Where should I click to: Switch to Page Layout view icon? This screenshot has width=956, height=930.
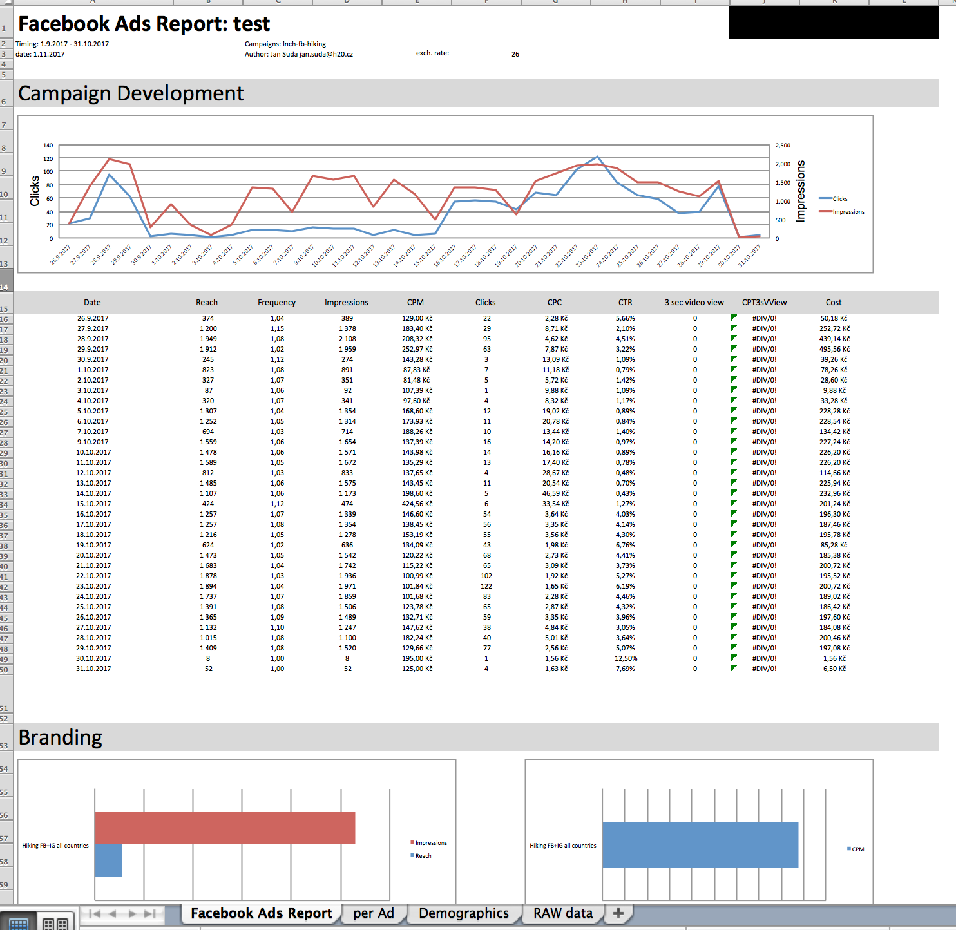coord(55,924)
